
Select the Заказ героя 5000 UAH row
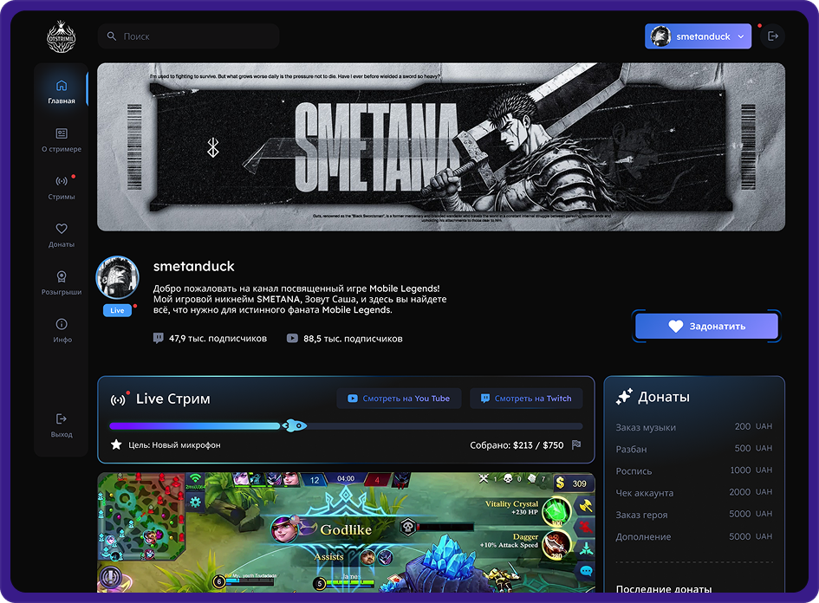click(693, 515)
